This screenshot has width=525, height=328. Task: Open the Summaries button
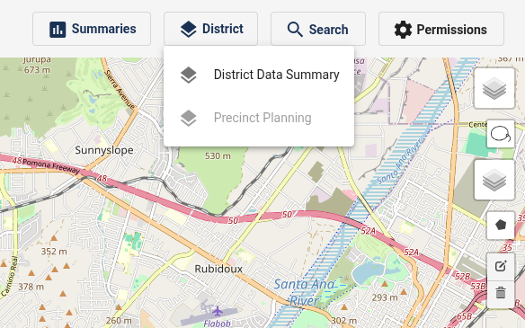[92, 29]
